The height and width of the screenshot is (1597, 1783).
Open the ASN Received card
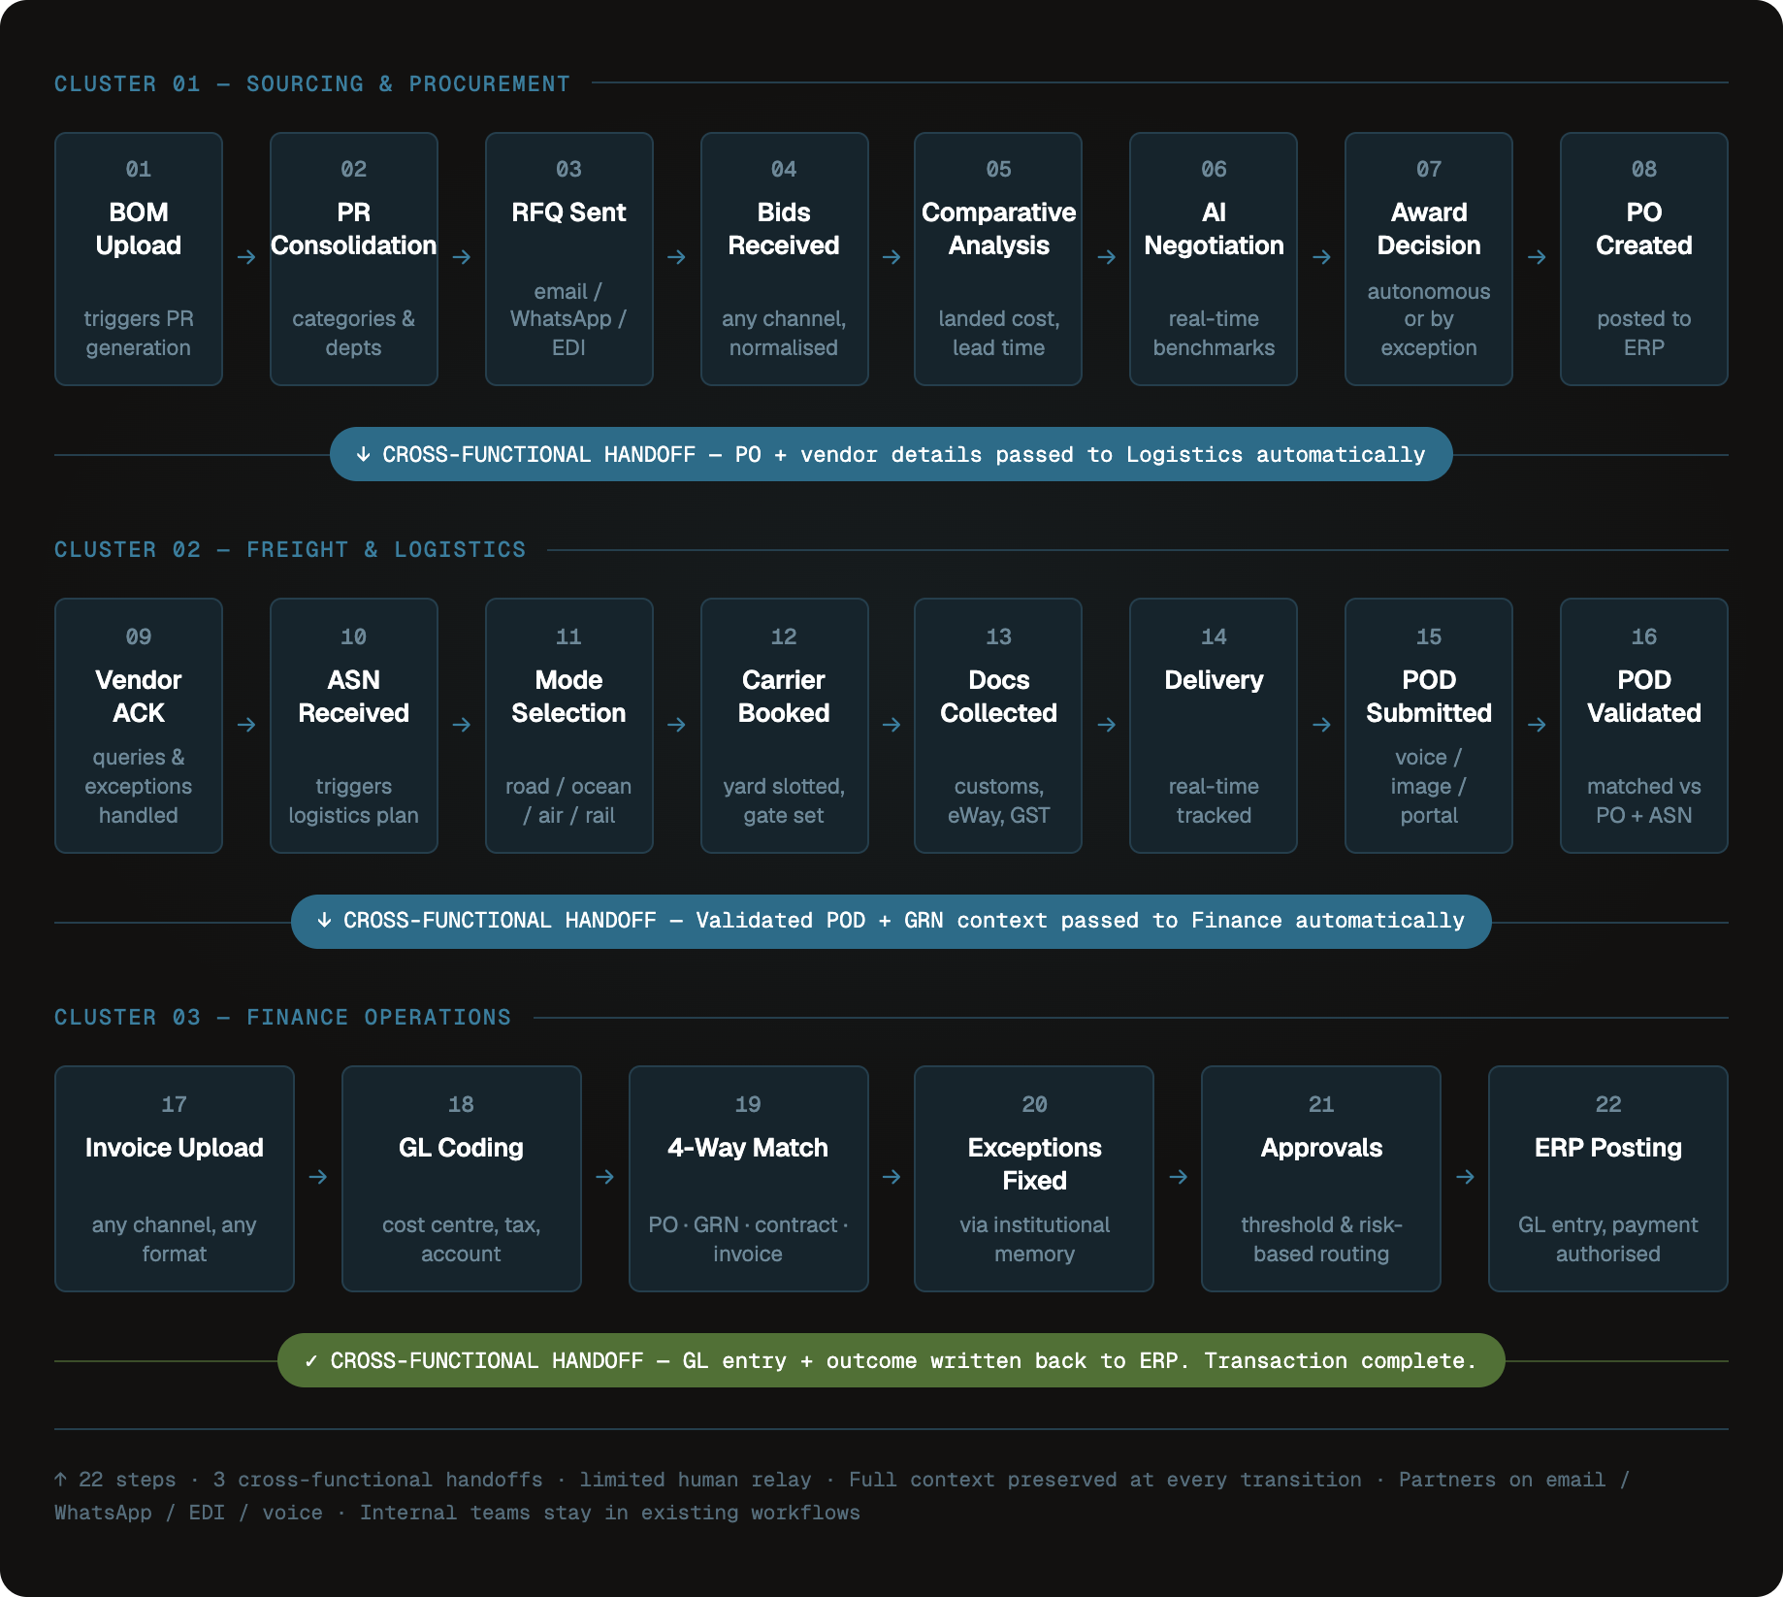[x=354, y=726]
